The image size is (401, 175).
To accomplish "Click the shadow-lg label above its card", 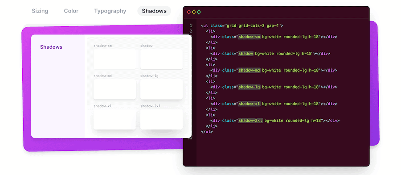I will [x=149, y=76].
